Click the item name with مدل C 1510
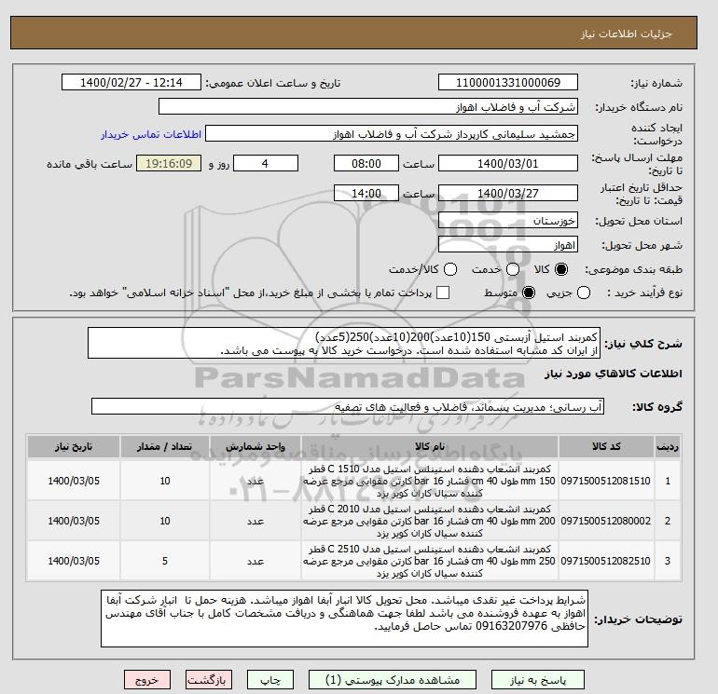Viewport: 718px width, 694px height. [430, 481]
